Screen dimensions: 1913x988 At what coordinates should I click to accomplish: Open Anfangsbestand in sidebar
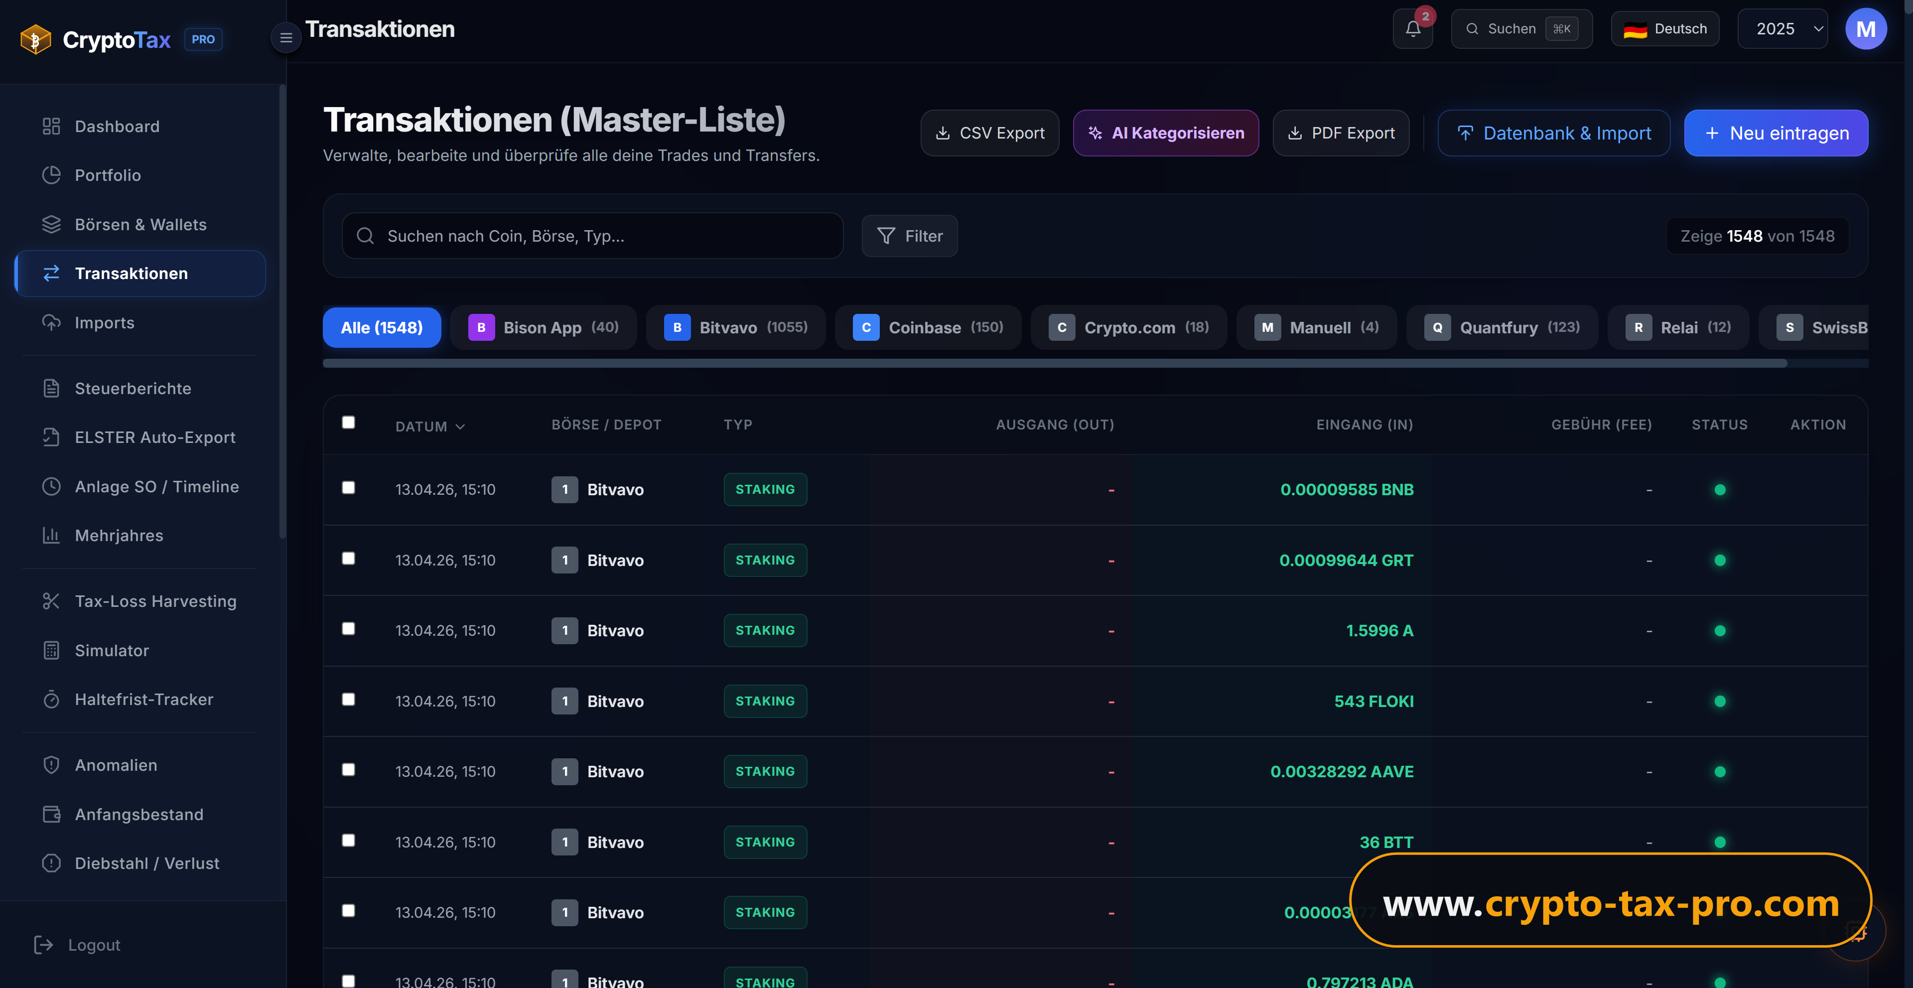[x=139, y=814]
